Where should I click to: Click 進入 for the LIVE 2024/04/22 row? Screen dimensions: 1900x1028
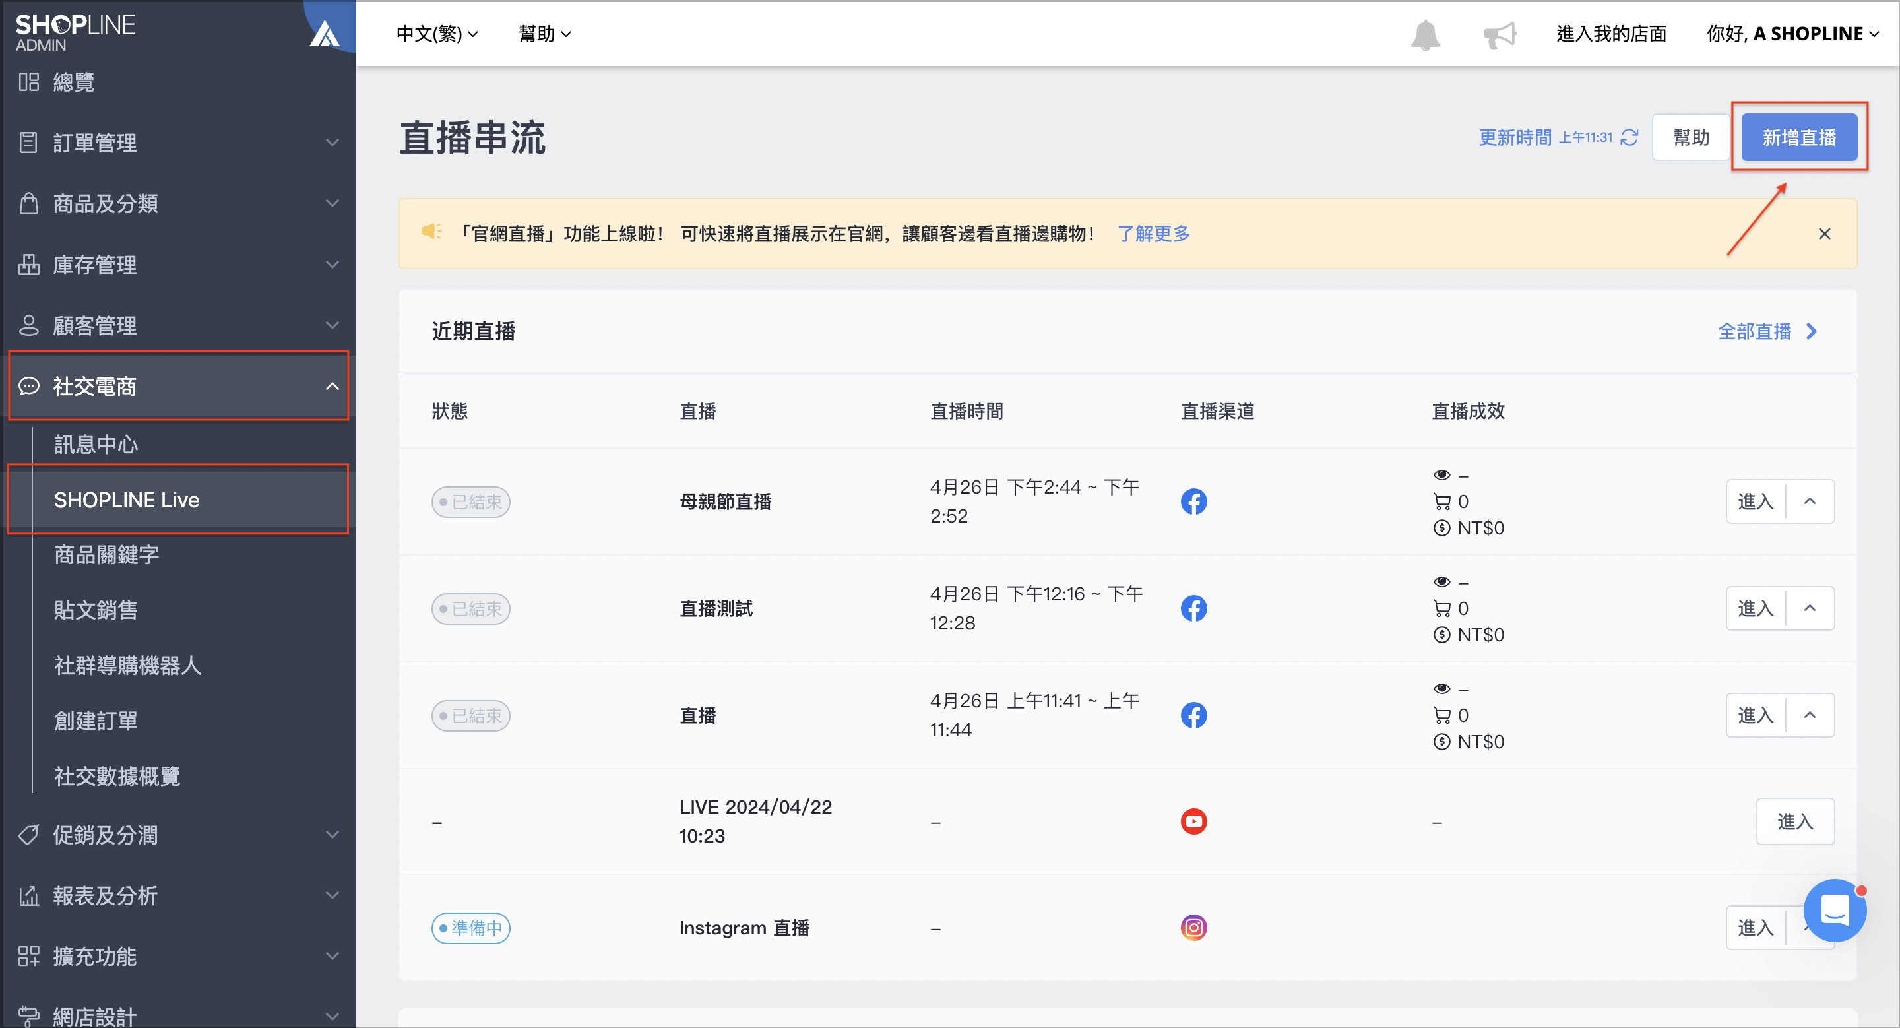click(1794, 821)
